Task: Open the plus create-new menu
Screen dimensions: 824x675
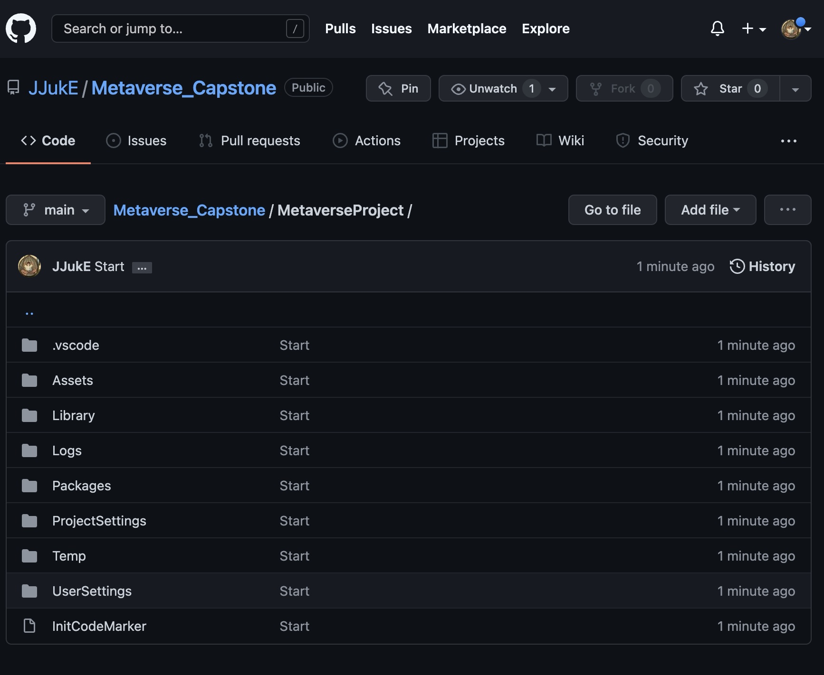Action: (754, 28)
